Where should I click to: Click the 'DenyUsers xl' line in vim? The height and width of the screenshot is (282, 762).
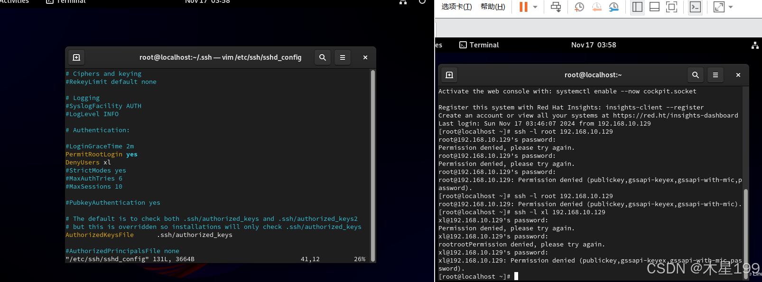click(88, 163)
